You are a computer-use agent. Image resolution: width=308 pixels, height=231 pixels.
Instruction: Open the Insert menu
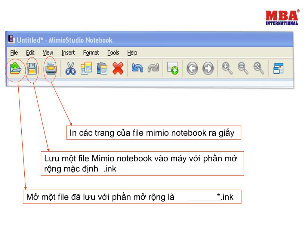pyautogui.click(x=68, y=53)
